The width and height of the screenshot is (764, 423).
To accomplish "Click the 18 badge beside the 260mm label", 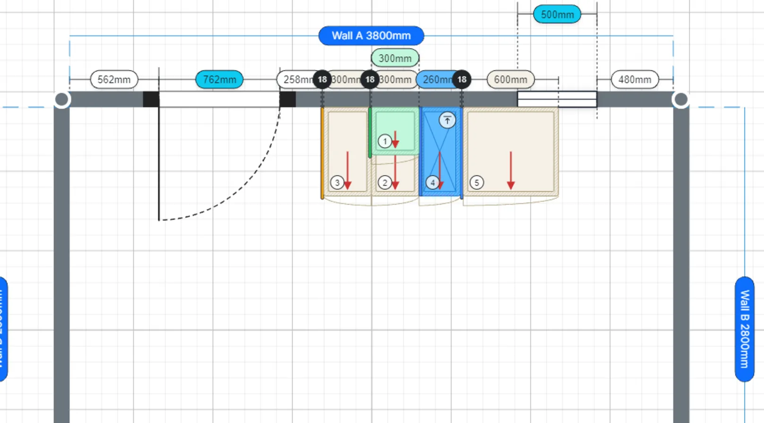I will click(462, 79).
